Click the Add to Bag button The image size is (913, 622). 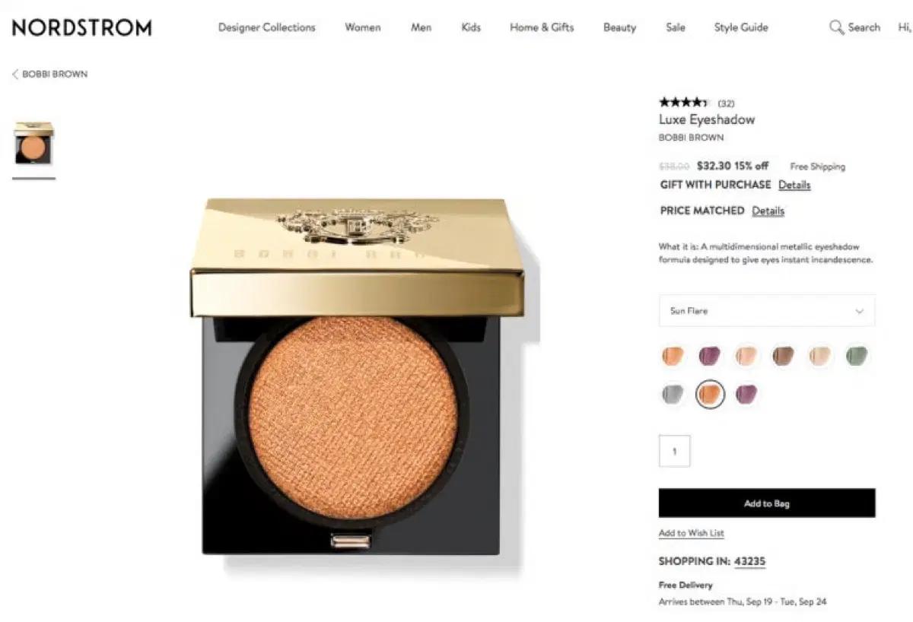(767, 503)
